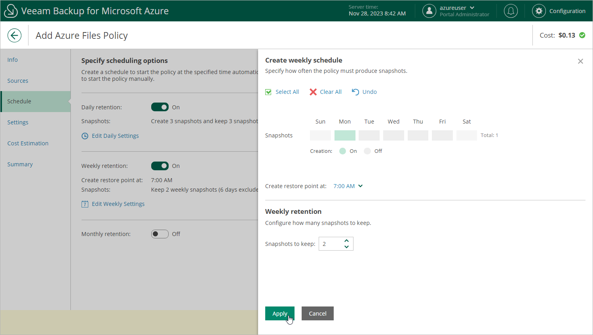Click the Cancel button
This screenshot has height=335, width=593.
[317, 313]
